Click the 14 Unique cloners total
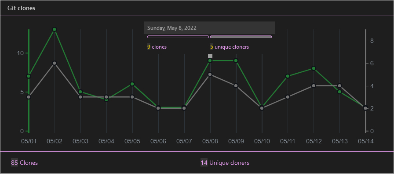 click(225, 163)
